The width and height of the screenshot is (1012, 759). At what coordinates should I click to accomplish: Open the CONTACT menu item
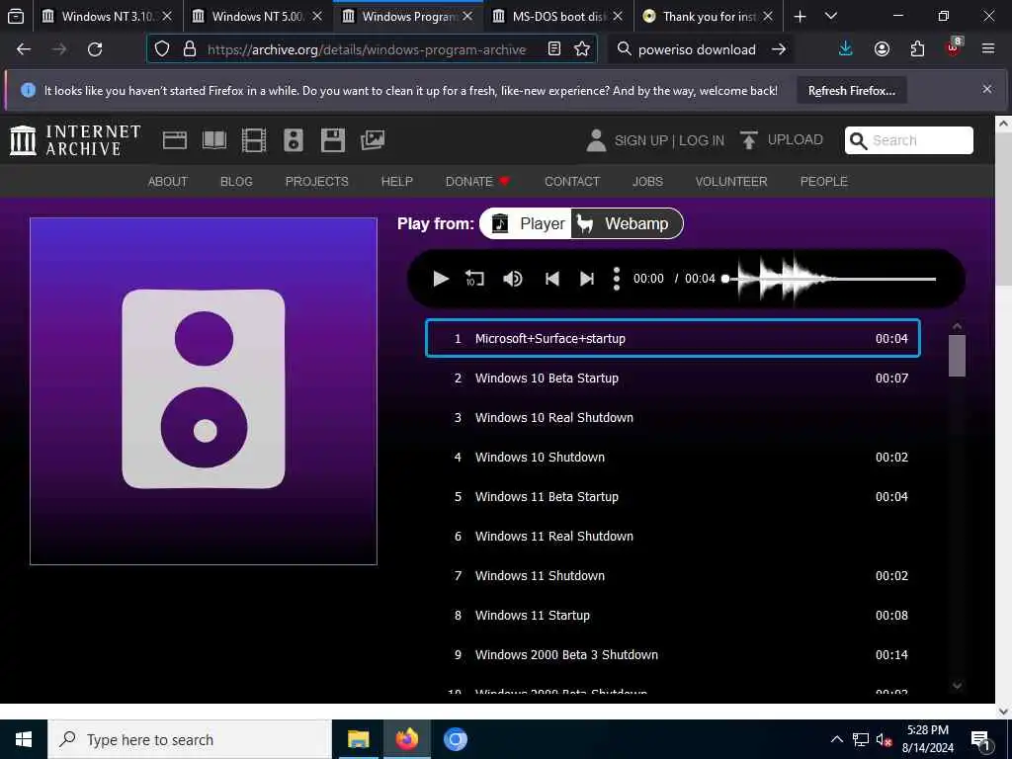[x=572, y=182]
